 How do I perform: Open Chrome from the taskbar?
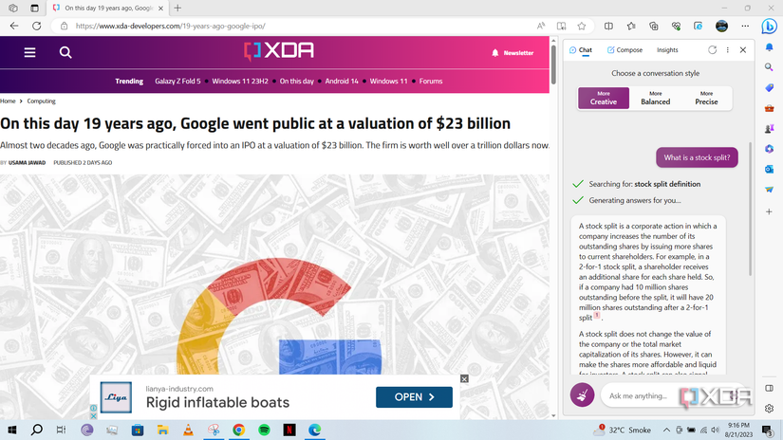[x=238, y=430]
